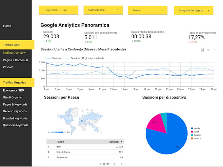Sort table by the Sessioni column arrow
The height and width of the screenshot is (167, 223).
point(121,142)
